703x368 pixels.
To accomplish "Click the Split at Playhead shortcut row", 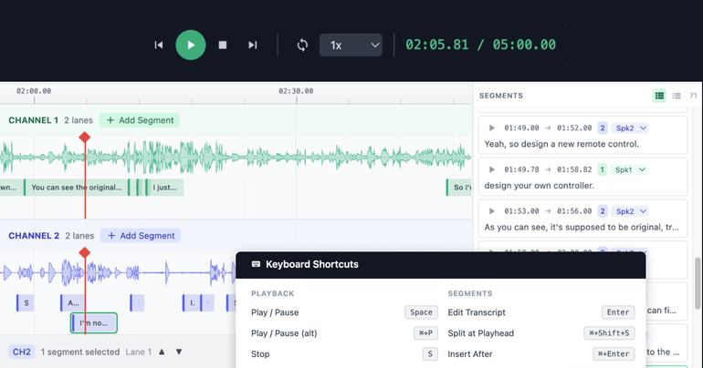I will coord(541,333).
